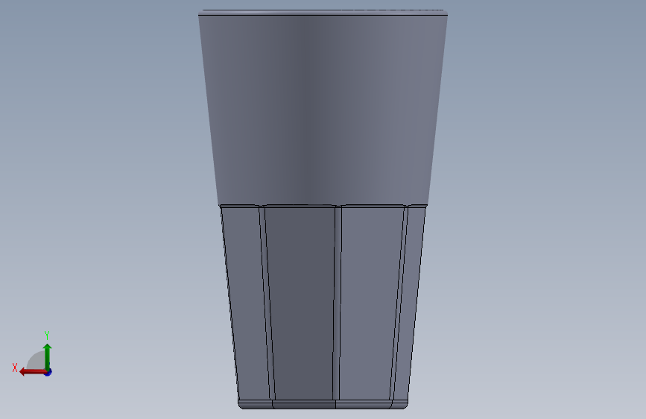The width and height of the screenshot is (646, 419).
Task: Select the smooth upper conical face of the model
Action: (x=323, y=110)
